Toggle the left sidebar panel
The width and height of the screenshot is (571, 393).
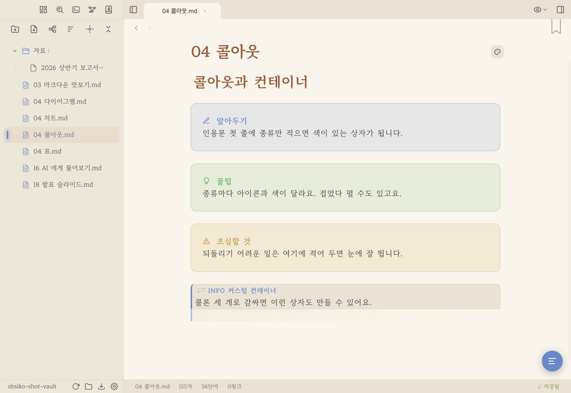(133, 10)
